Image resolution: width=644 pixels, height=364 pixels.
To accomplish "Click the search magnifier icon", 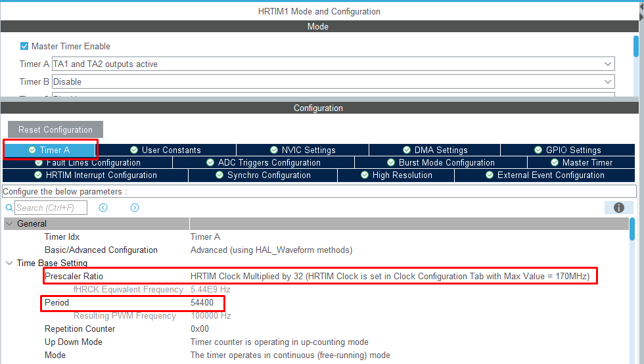I will [9, 208].
